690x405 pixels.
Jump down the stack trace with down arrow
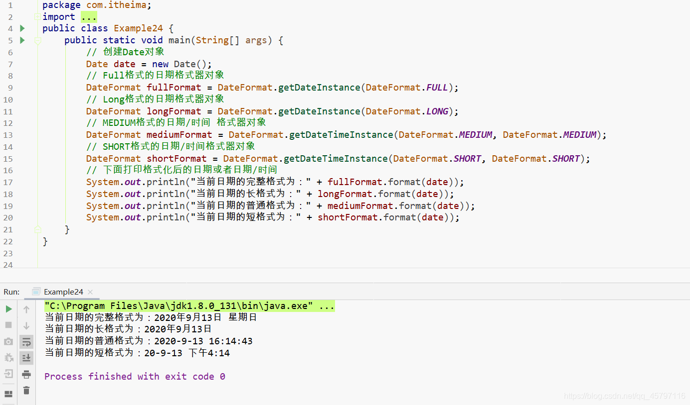pos(26,325)
